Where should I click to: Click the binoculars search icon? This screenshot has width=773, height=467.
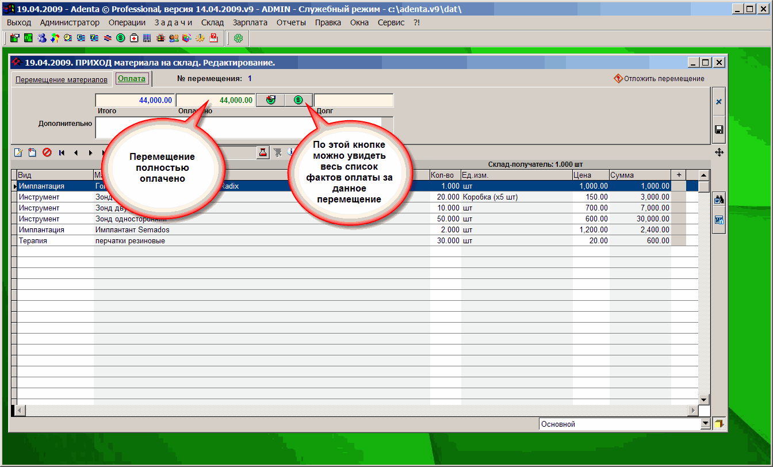click(x=718, y=200)
